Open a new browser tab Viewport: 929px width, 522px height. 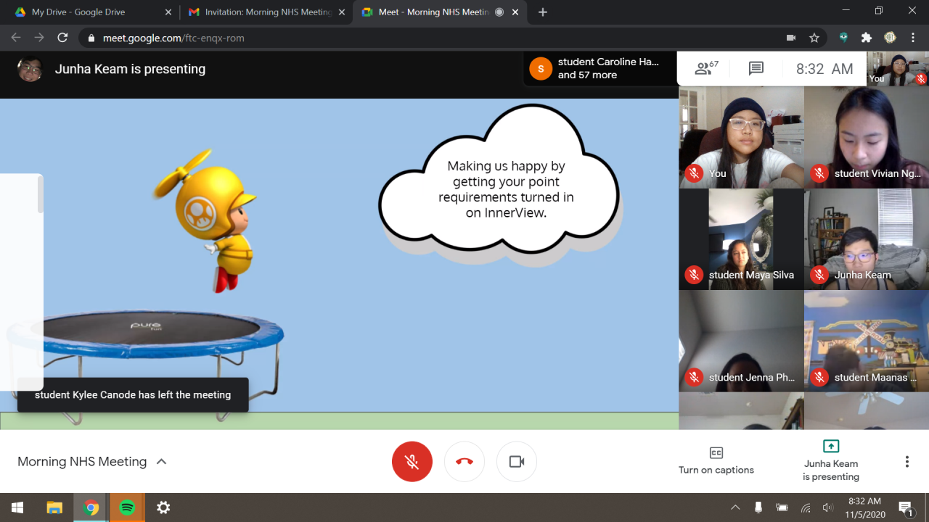[x=543, y=12]
